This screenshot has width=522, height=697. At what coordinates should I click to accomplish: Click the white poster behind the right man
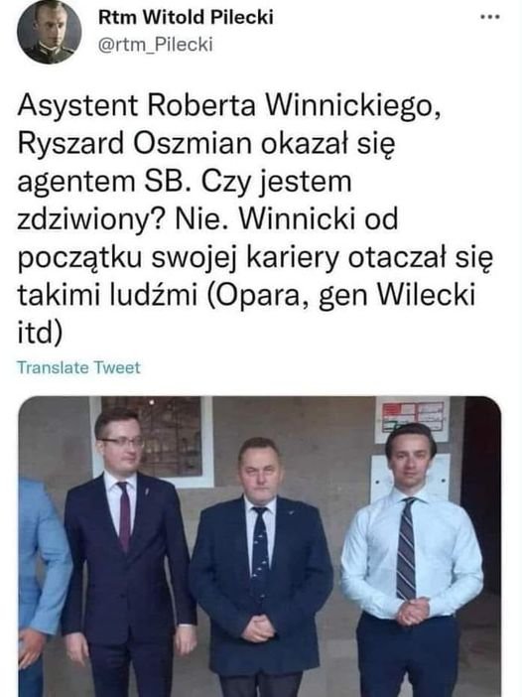click(411, 477)
